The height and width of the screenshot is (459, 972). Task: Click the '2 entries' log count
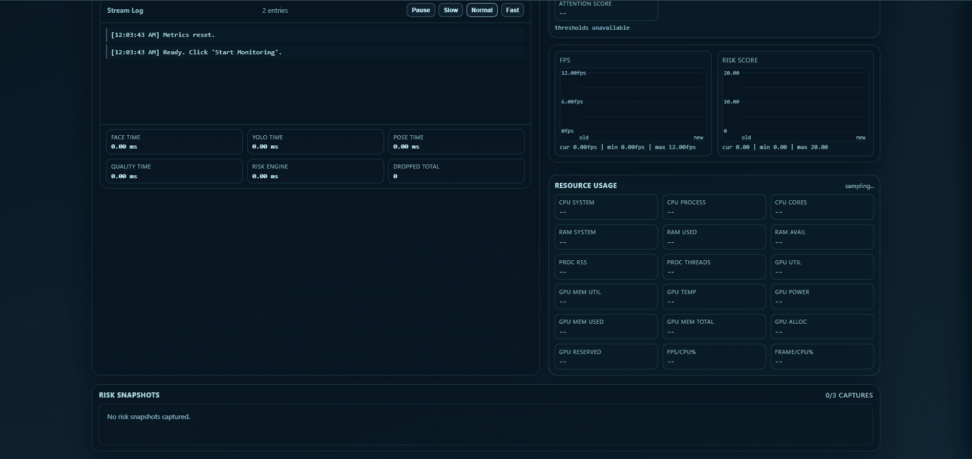[x=275, y=11]
